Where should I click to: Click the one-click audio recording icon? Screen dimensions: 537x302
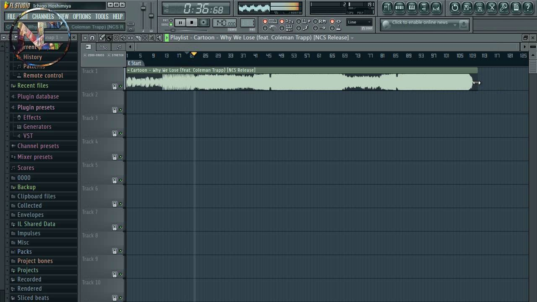point(504,7)
